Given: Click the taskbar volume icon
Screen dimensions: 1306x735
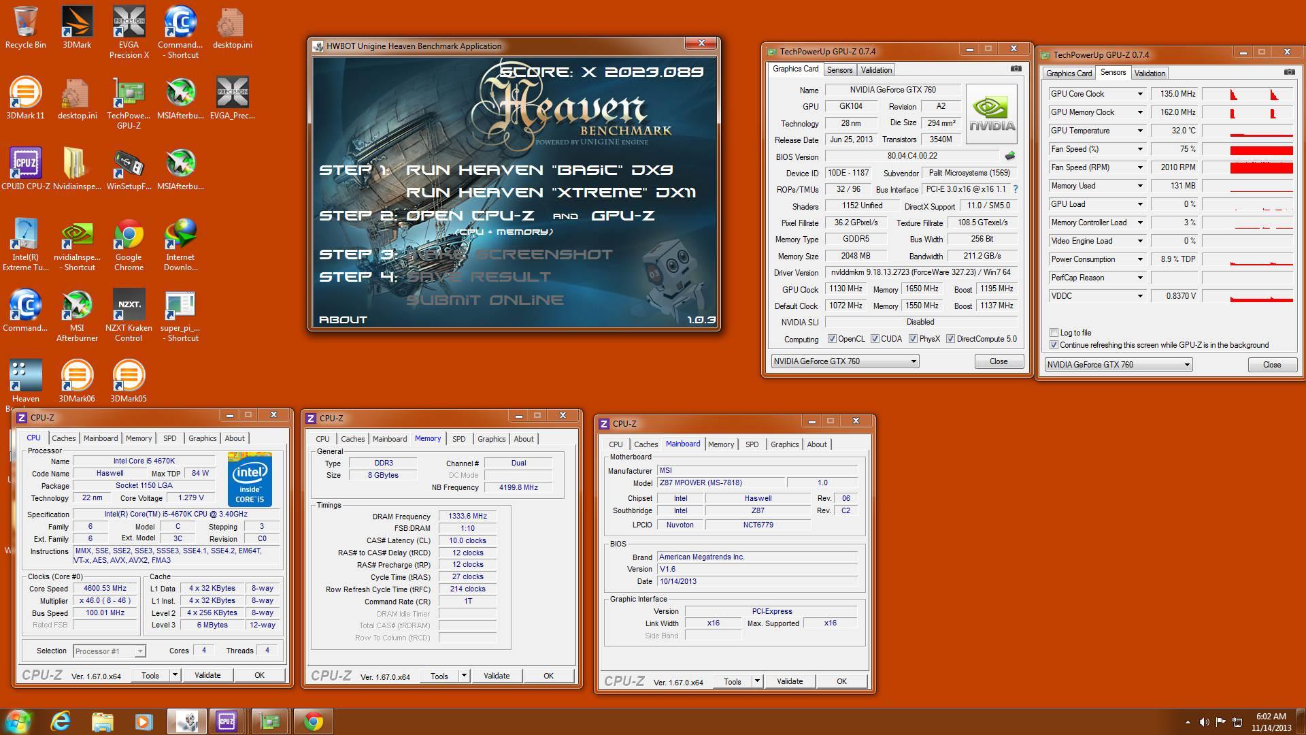Looking at the screenshot, I should coord(1204,722).
